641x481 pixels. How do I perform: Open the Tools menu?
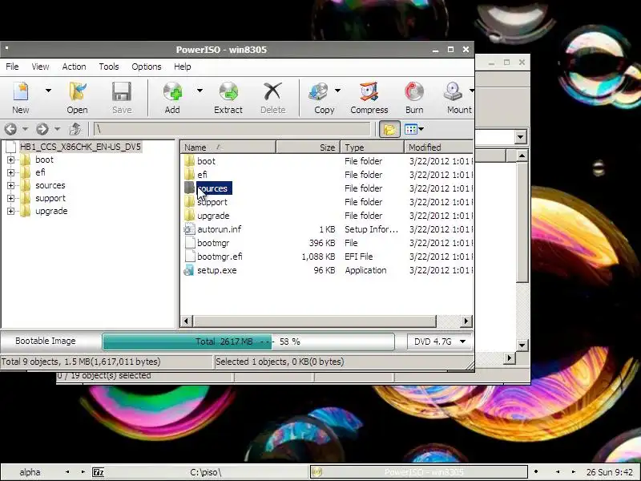pyautogui.click(x=109, y=67)
